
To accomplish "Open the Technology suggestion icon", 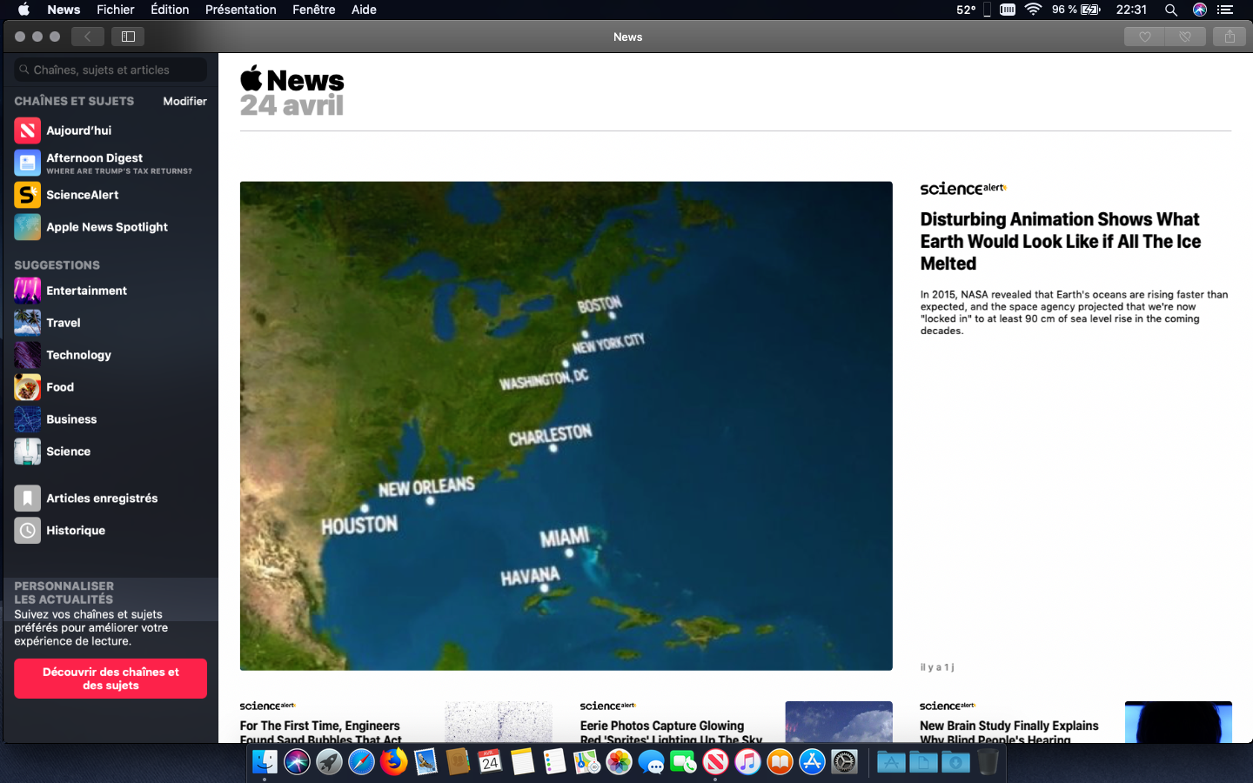I will tap(27, 355).
